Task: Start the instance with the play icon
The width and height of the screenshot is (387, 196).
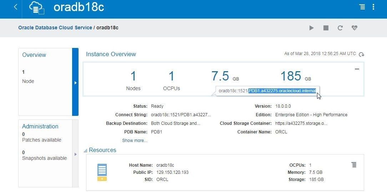Action: point(311,28)
